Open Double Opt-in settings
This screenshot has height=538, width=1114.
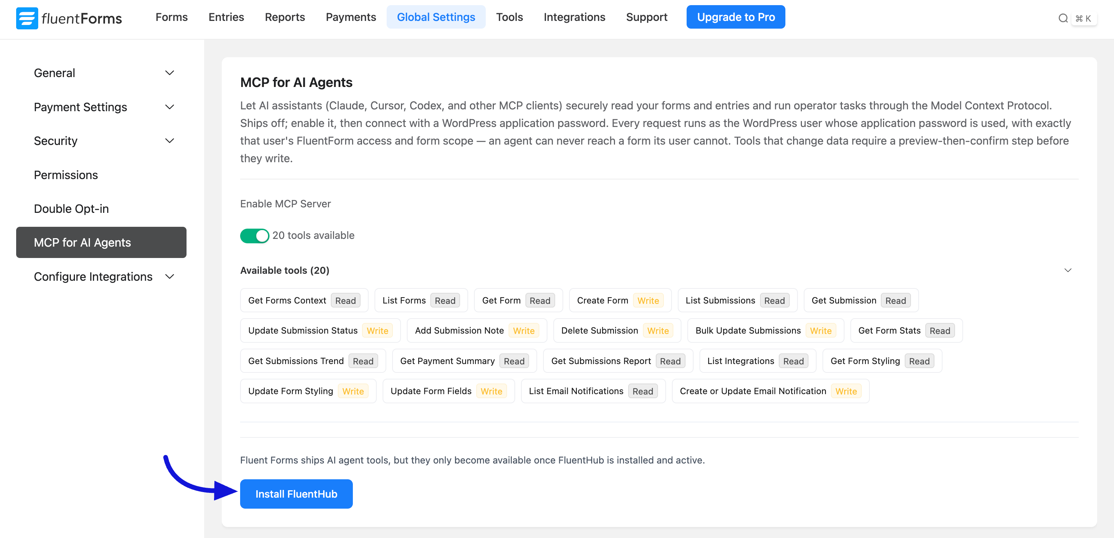click(x=101, y=209)
